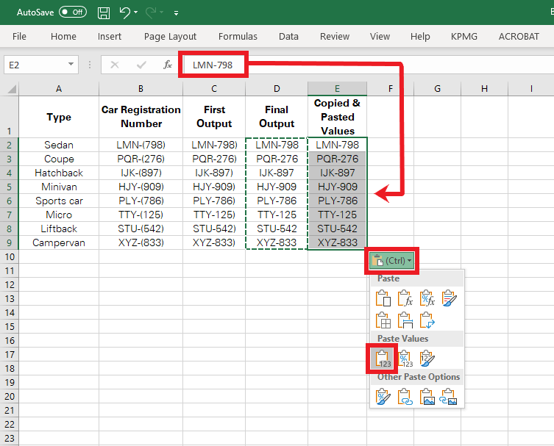Click Copied & Pasted Values cell PLY-786
Image resolution: width=554 pixels, height=446 pixels.
[337, 201]
